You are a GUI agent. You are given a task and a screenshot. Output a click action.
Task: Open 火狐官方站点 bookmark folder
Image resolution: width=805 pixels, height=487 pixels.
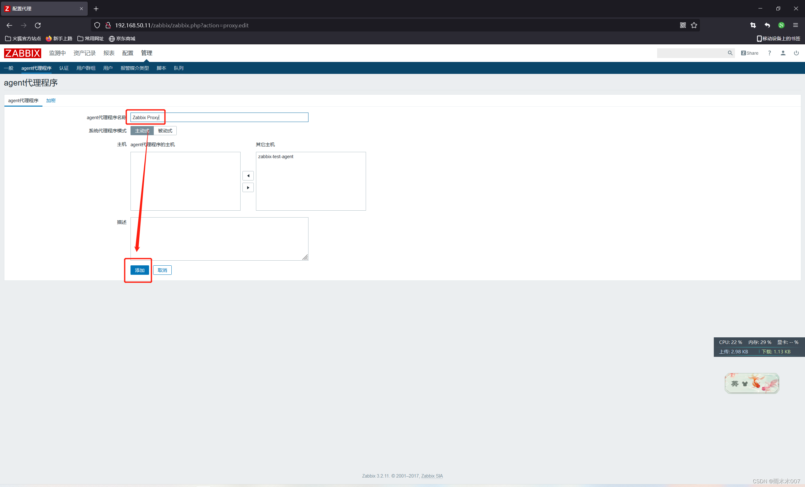[x=23, y=39]
